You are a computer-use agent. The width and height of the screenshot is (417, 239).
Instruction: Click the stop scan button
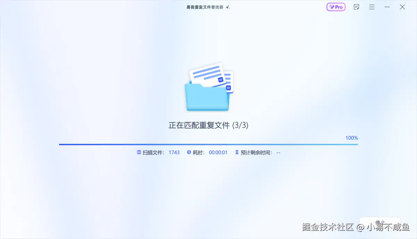[380, 223]
